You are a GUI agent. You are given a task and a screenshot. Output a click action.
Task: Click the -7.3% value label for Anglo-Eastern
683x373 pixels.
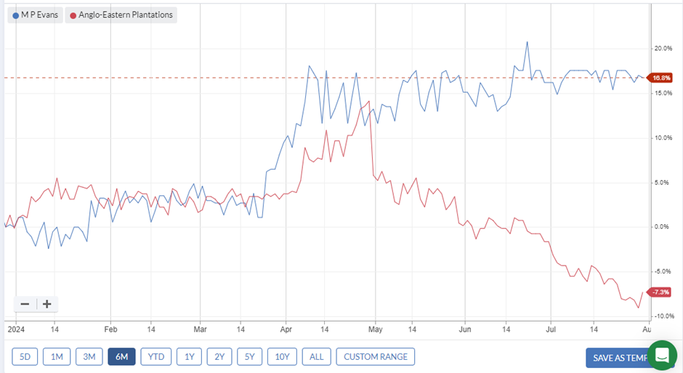pos(660,292)
